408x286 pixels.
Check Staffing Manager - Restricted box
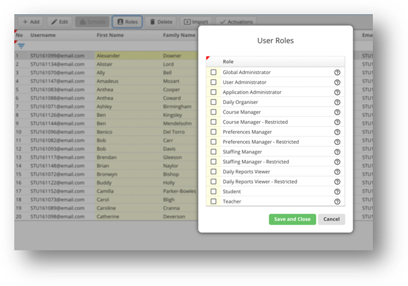click(213, 161)
